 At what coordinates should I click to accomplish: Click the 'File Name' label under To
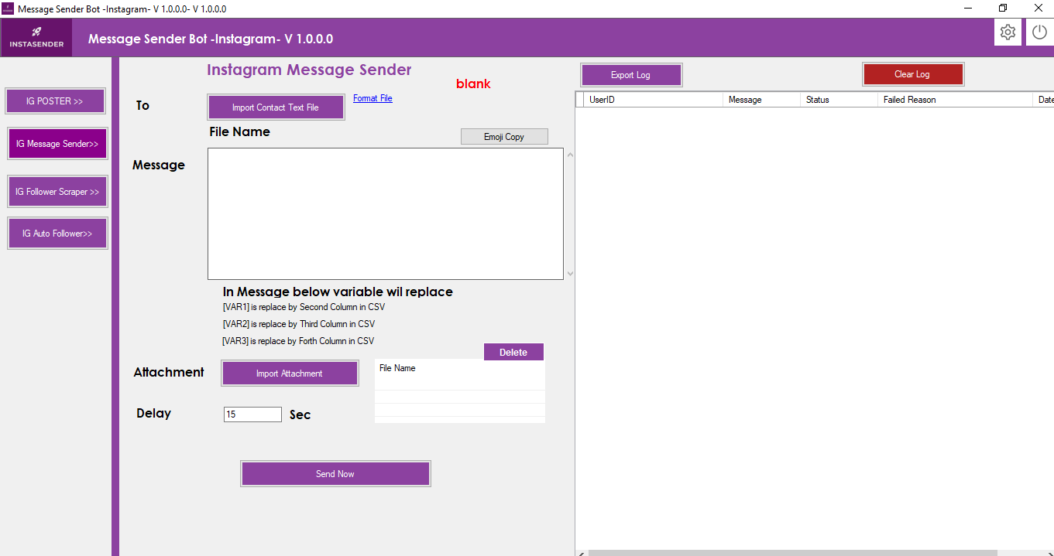pyautogui.click(x=240, y=131)
